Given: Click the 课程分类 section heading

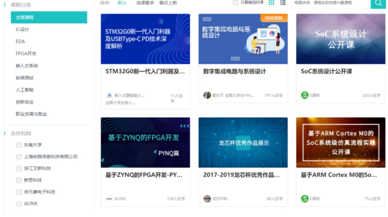Looking at the screenshot, I should (21, 5).
